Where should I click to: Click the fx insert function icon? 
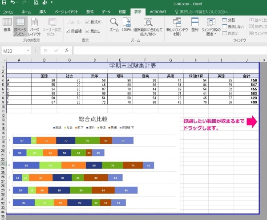67,51
